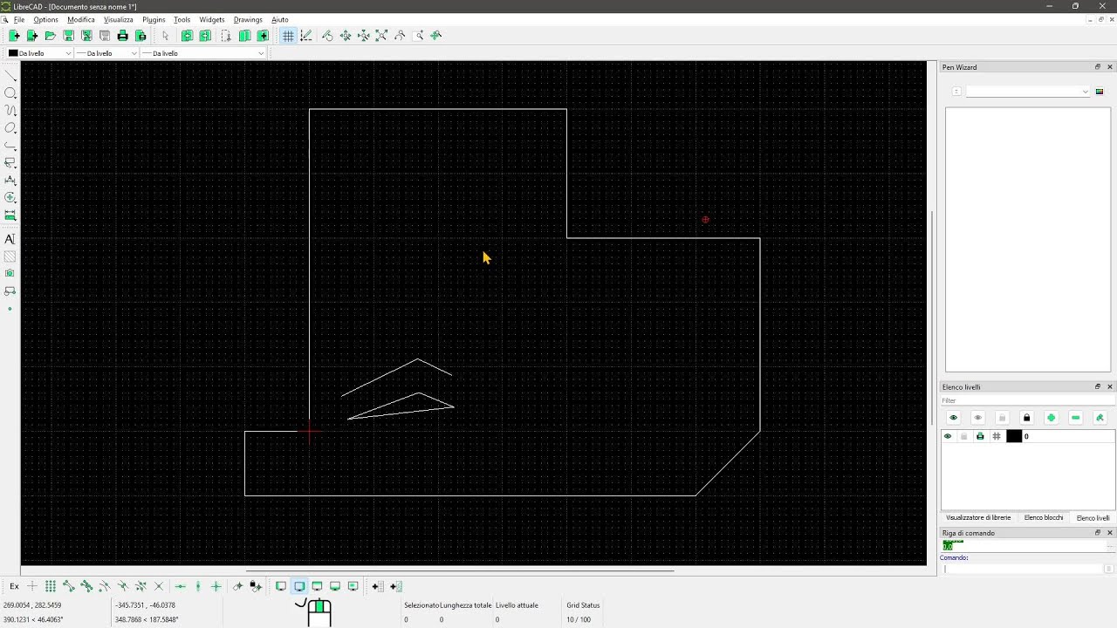Screen dimensions: 1117x628
Task: Float the Riga di comando panel
Action: [1098, 533]
